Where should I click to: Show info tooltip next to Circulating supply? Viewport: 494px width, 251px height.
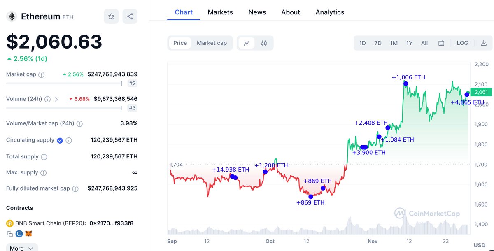click(69, 140)
